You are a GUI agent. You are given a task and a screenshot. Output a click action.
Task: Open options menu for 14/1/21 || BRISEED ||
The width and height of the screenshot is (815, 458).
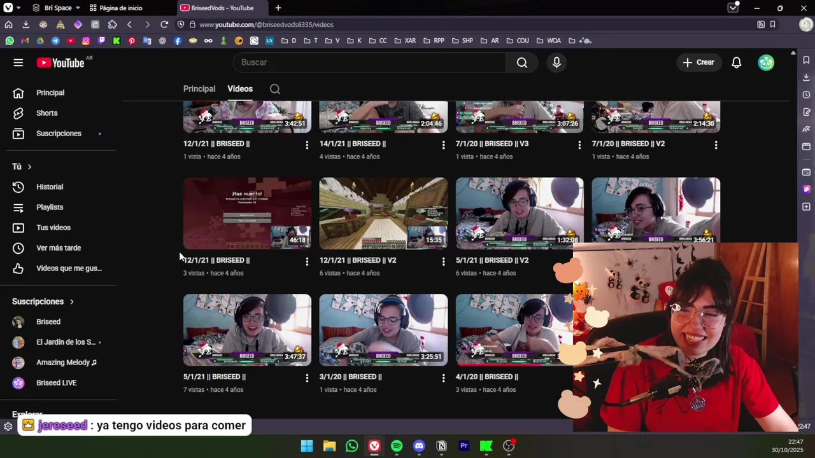coord(443,145)
